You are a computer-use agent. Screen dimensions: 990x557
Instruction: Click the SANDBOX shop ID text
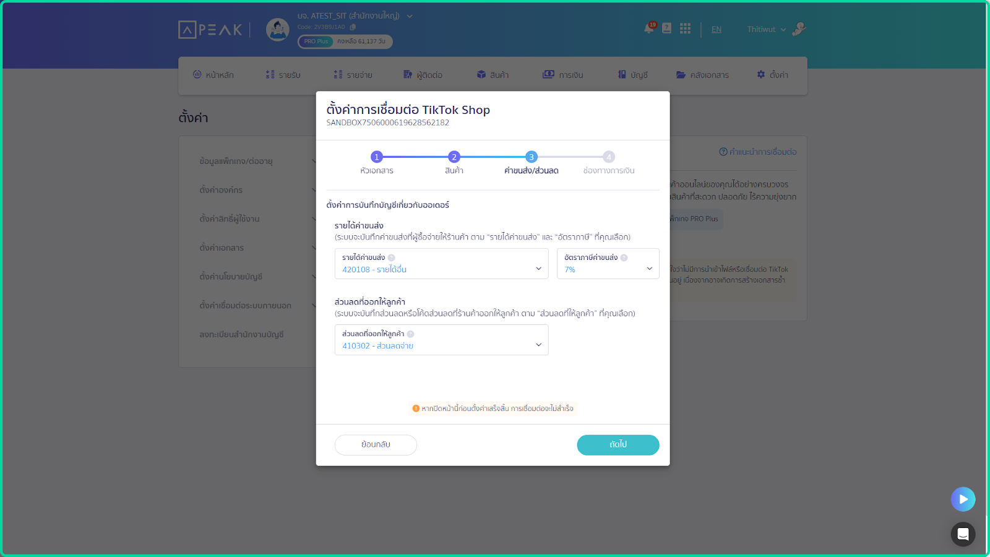[x=388, y=123]
